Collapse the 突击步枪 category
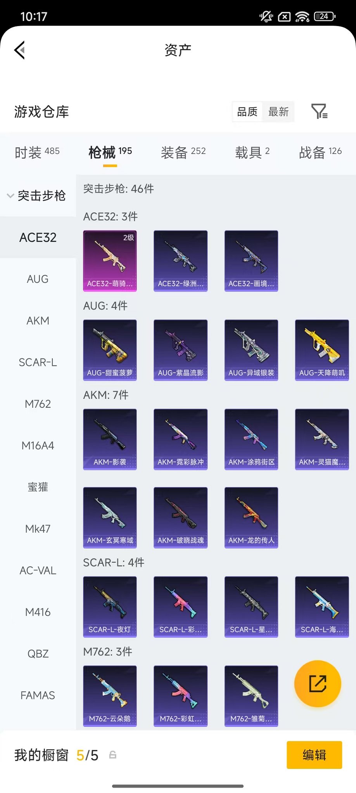Screen dimensions: 356x793 pos(38,196)
